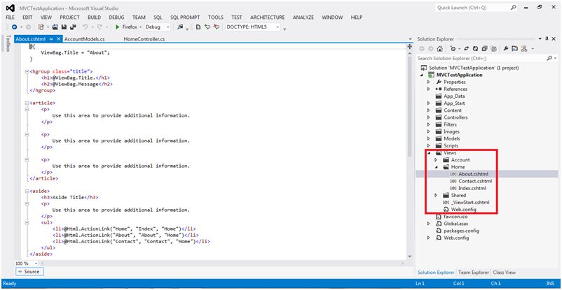Open Properties via the wrench icon
562x290 pixels.
pos(506,49)
